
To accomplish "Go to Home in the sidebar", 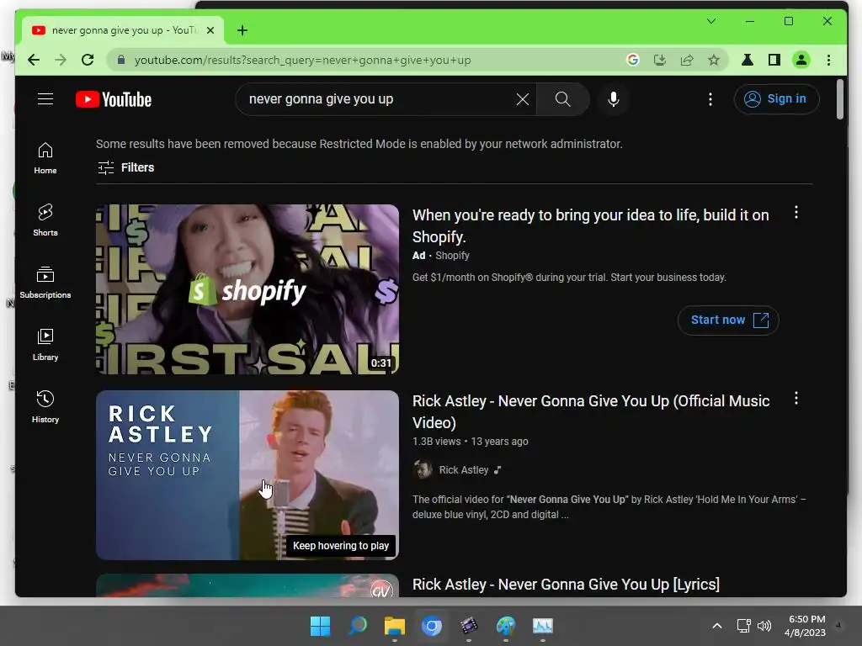I will click(45, 158).
